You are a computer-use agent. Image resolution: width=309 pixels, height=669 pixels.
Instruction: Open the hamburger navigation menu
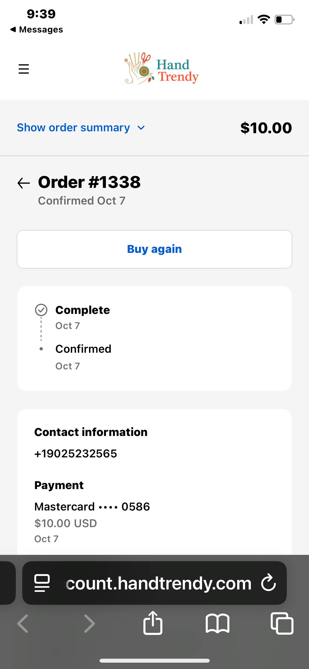[x=24, y=69]
